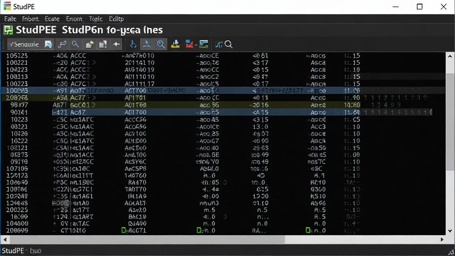Click the white plus-star toolbar icon
This screenshot has width=455, height=256.
(116, 44)
